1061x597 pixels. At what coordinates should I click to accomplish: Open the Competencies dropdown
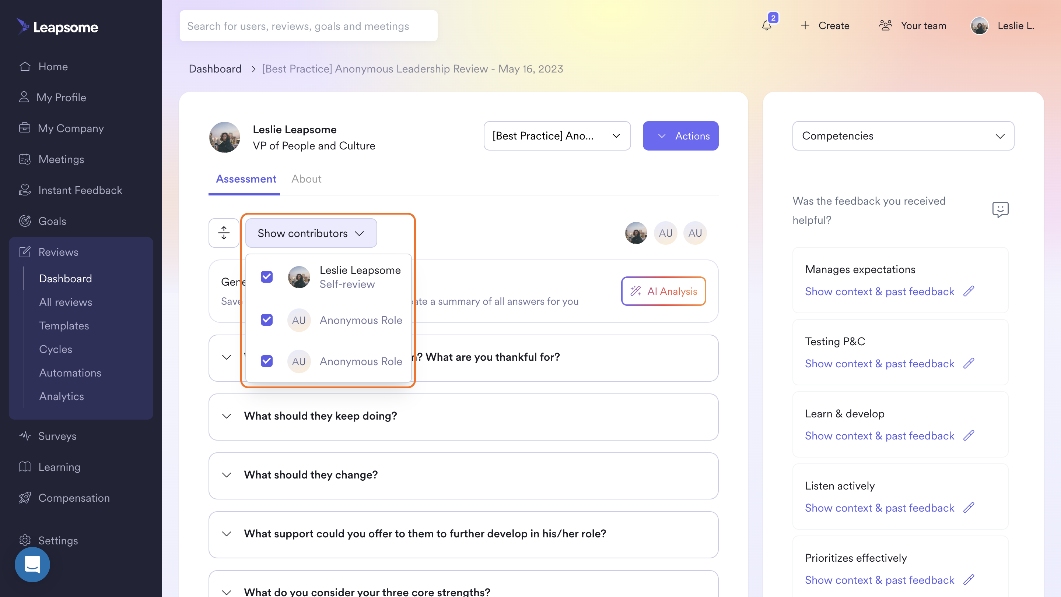click(903, 135)
